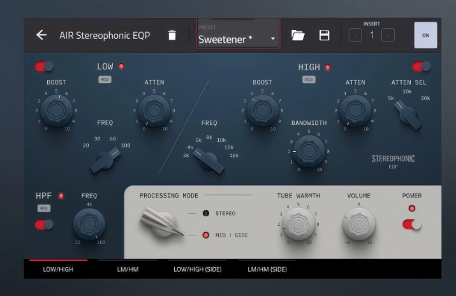
Task: Click the back arrow icon
Action: coord(41,35)
